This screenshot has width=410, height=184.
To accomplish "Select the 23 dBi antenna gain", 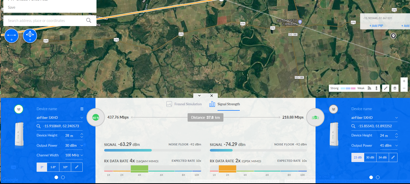I will (x=358, y=157).
